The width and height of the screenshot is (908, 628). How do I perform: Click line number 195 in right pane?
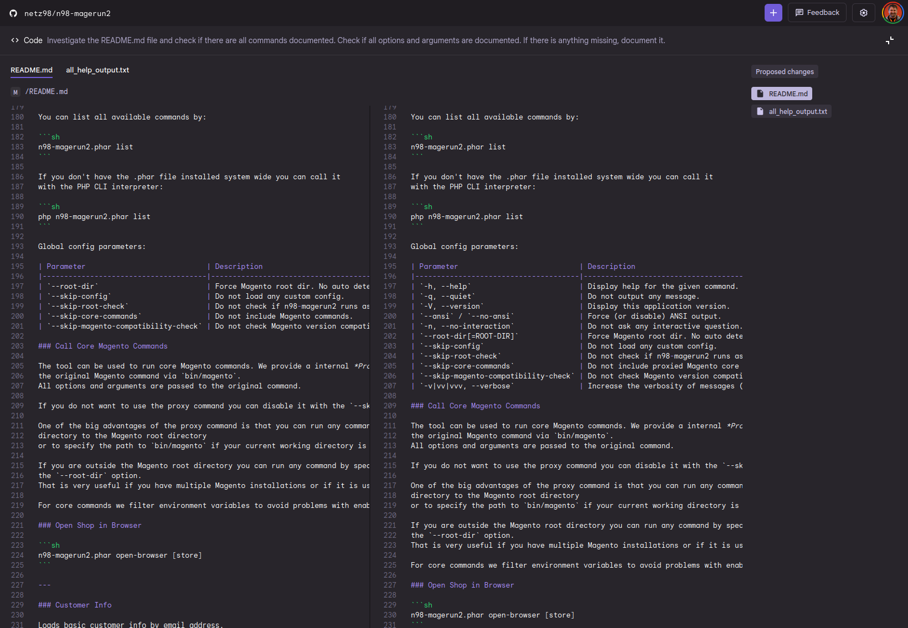coord(390,267)
